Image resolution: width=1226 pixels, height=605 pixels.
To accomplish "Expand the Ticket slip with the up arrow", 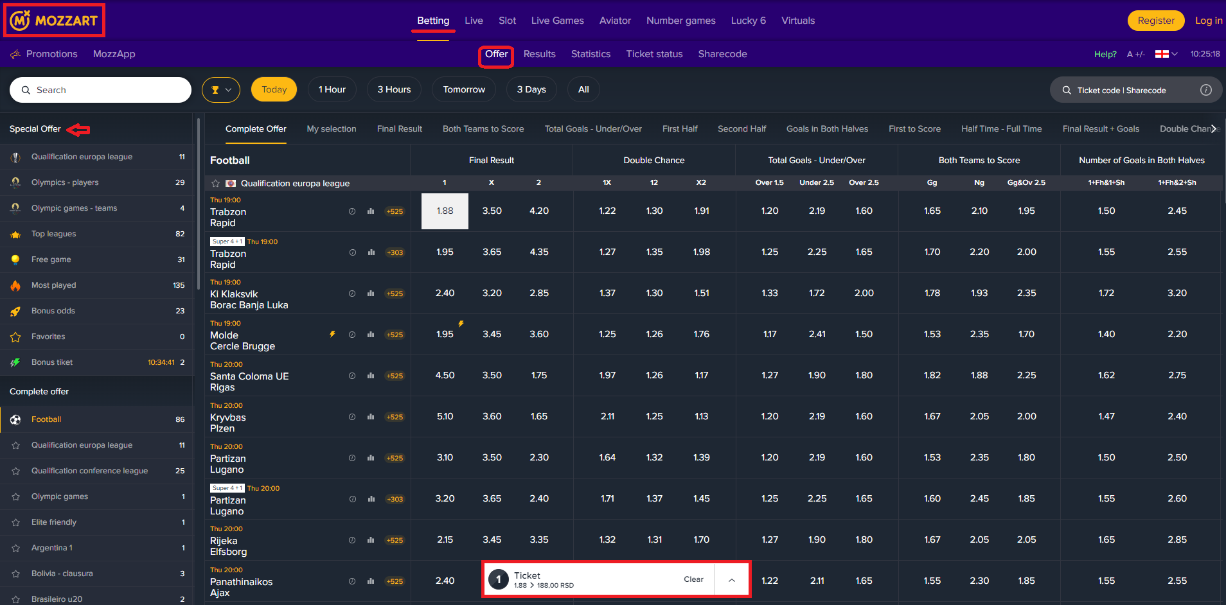I will [731, 580].
